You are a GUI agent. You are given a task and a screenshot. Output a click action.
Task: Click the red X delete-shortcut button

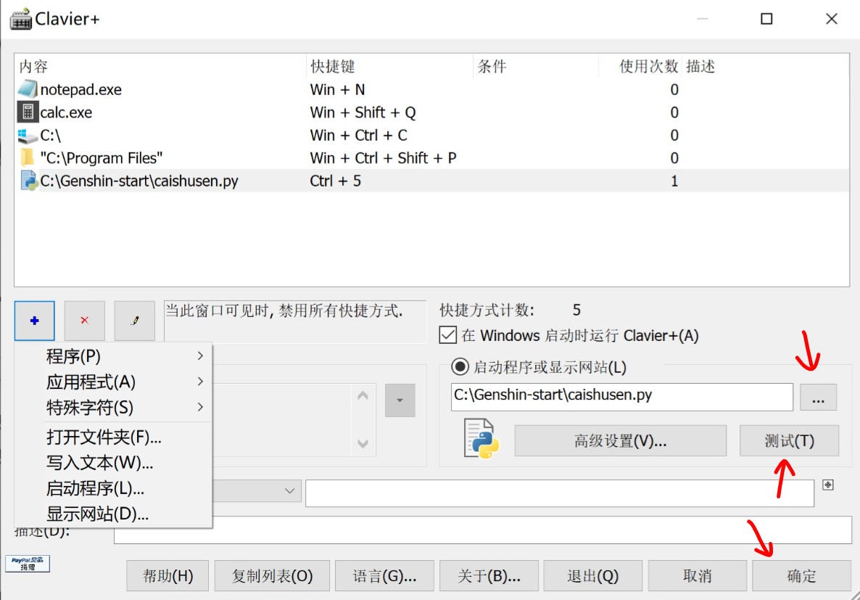84,321
